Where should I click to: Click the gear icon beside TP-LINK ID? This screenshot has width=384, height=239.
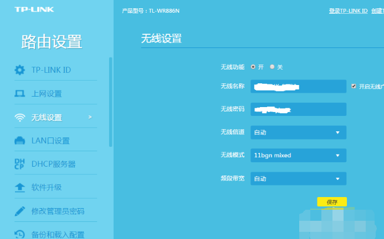(x=19, y=70)
